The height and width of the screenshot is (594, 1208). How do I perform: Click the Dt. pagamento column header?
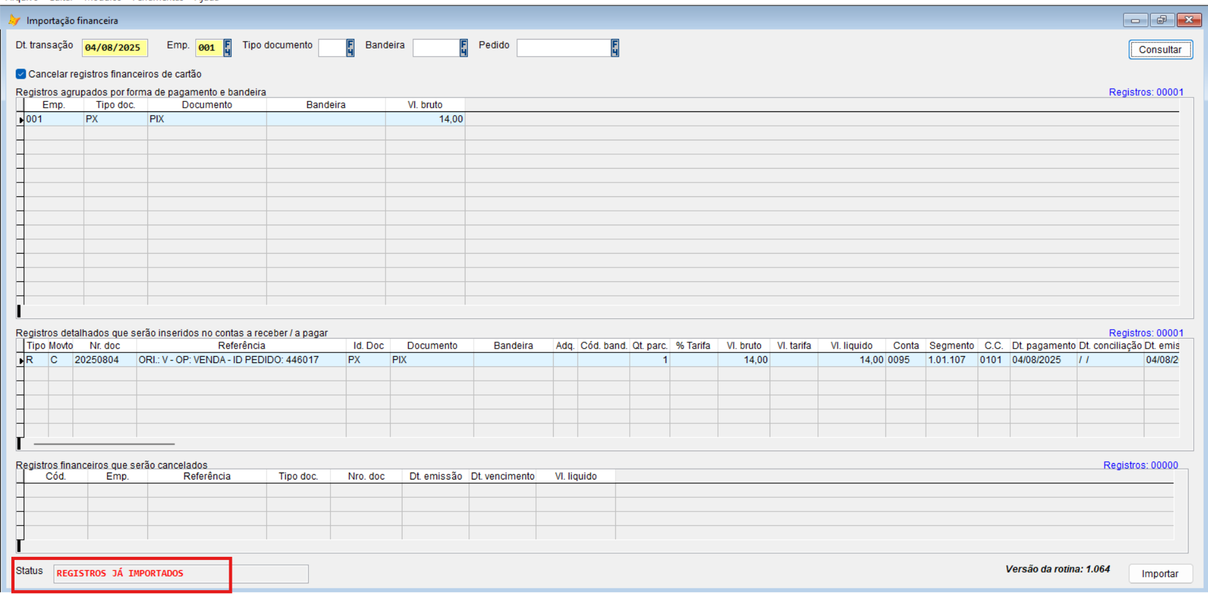pos(1043,345)
